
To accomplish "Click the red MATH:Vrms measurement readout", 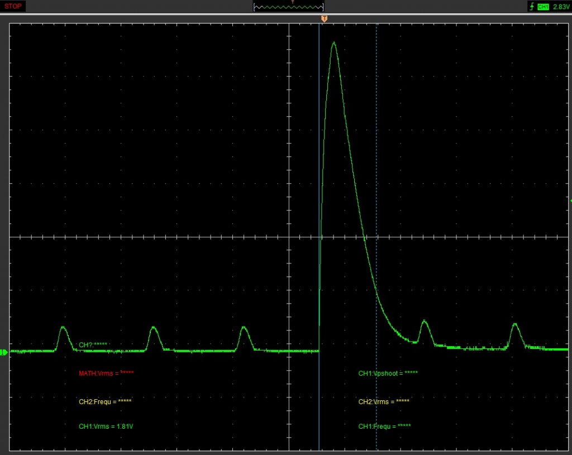I will 106,373.
